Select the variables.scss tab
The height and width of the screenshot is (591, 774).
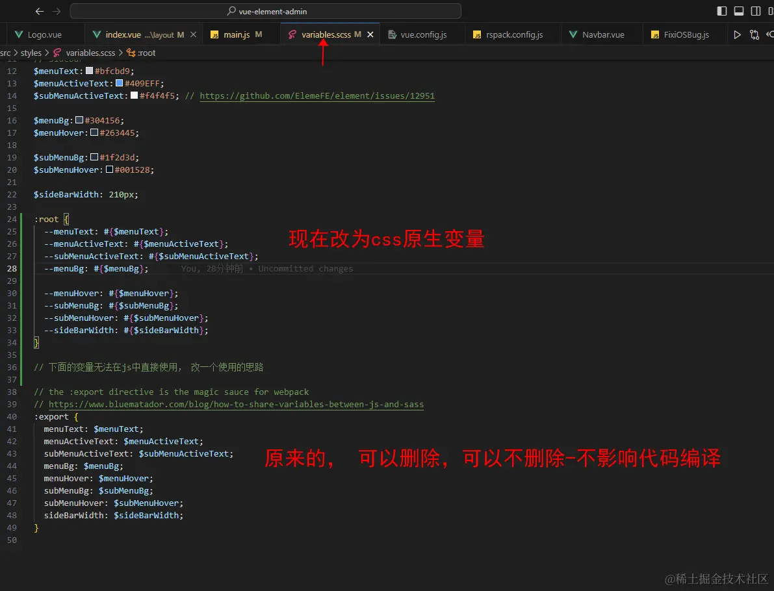(x=326, y=34)
